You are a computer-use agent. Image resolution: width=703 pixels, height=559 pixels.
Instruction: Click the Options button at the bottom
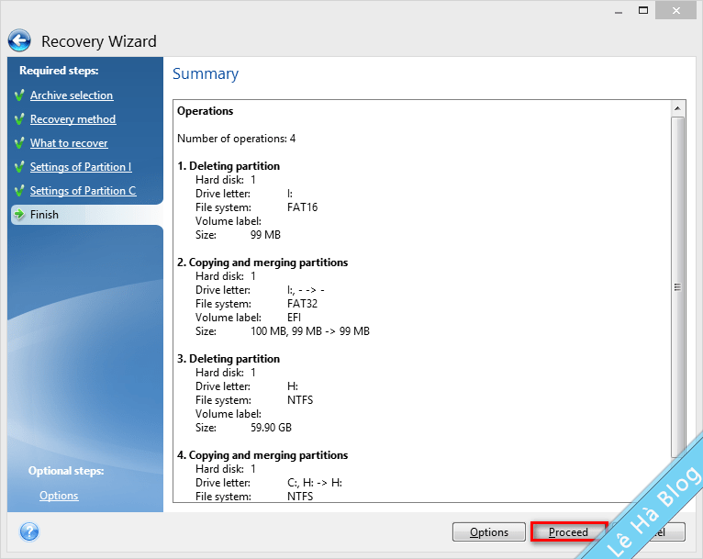click(488, 532)
